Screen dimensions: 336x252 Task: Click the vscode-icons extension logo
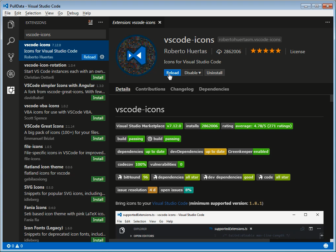coord(136,55)
